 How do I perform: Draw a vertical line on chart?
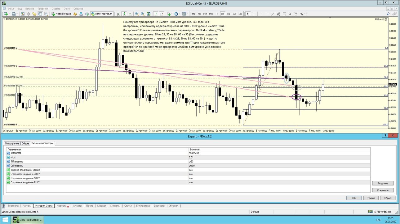coord(261,14)
